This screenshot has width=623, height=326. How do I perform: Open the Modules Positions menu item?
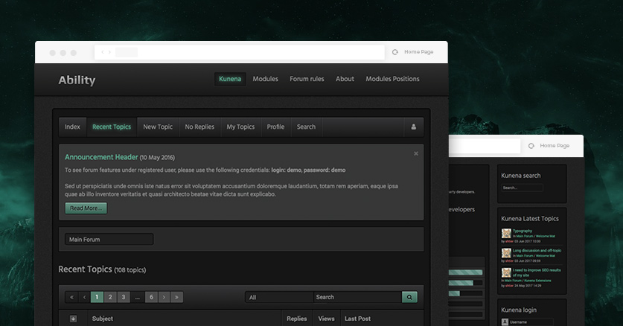392,79
